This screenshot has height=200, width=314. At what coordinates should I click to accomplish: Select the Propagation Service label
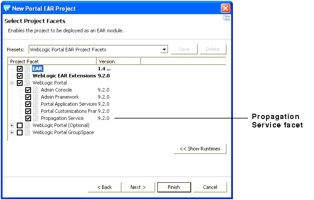click(x=62, y=118)
